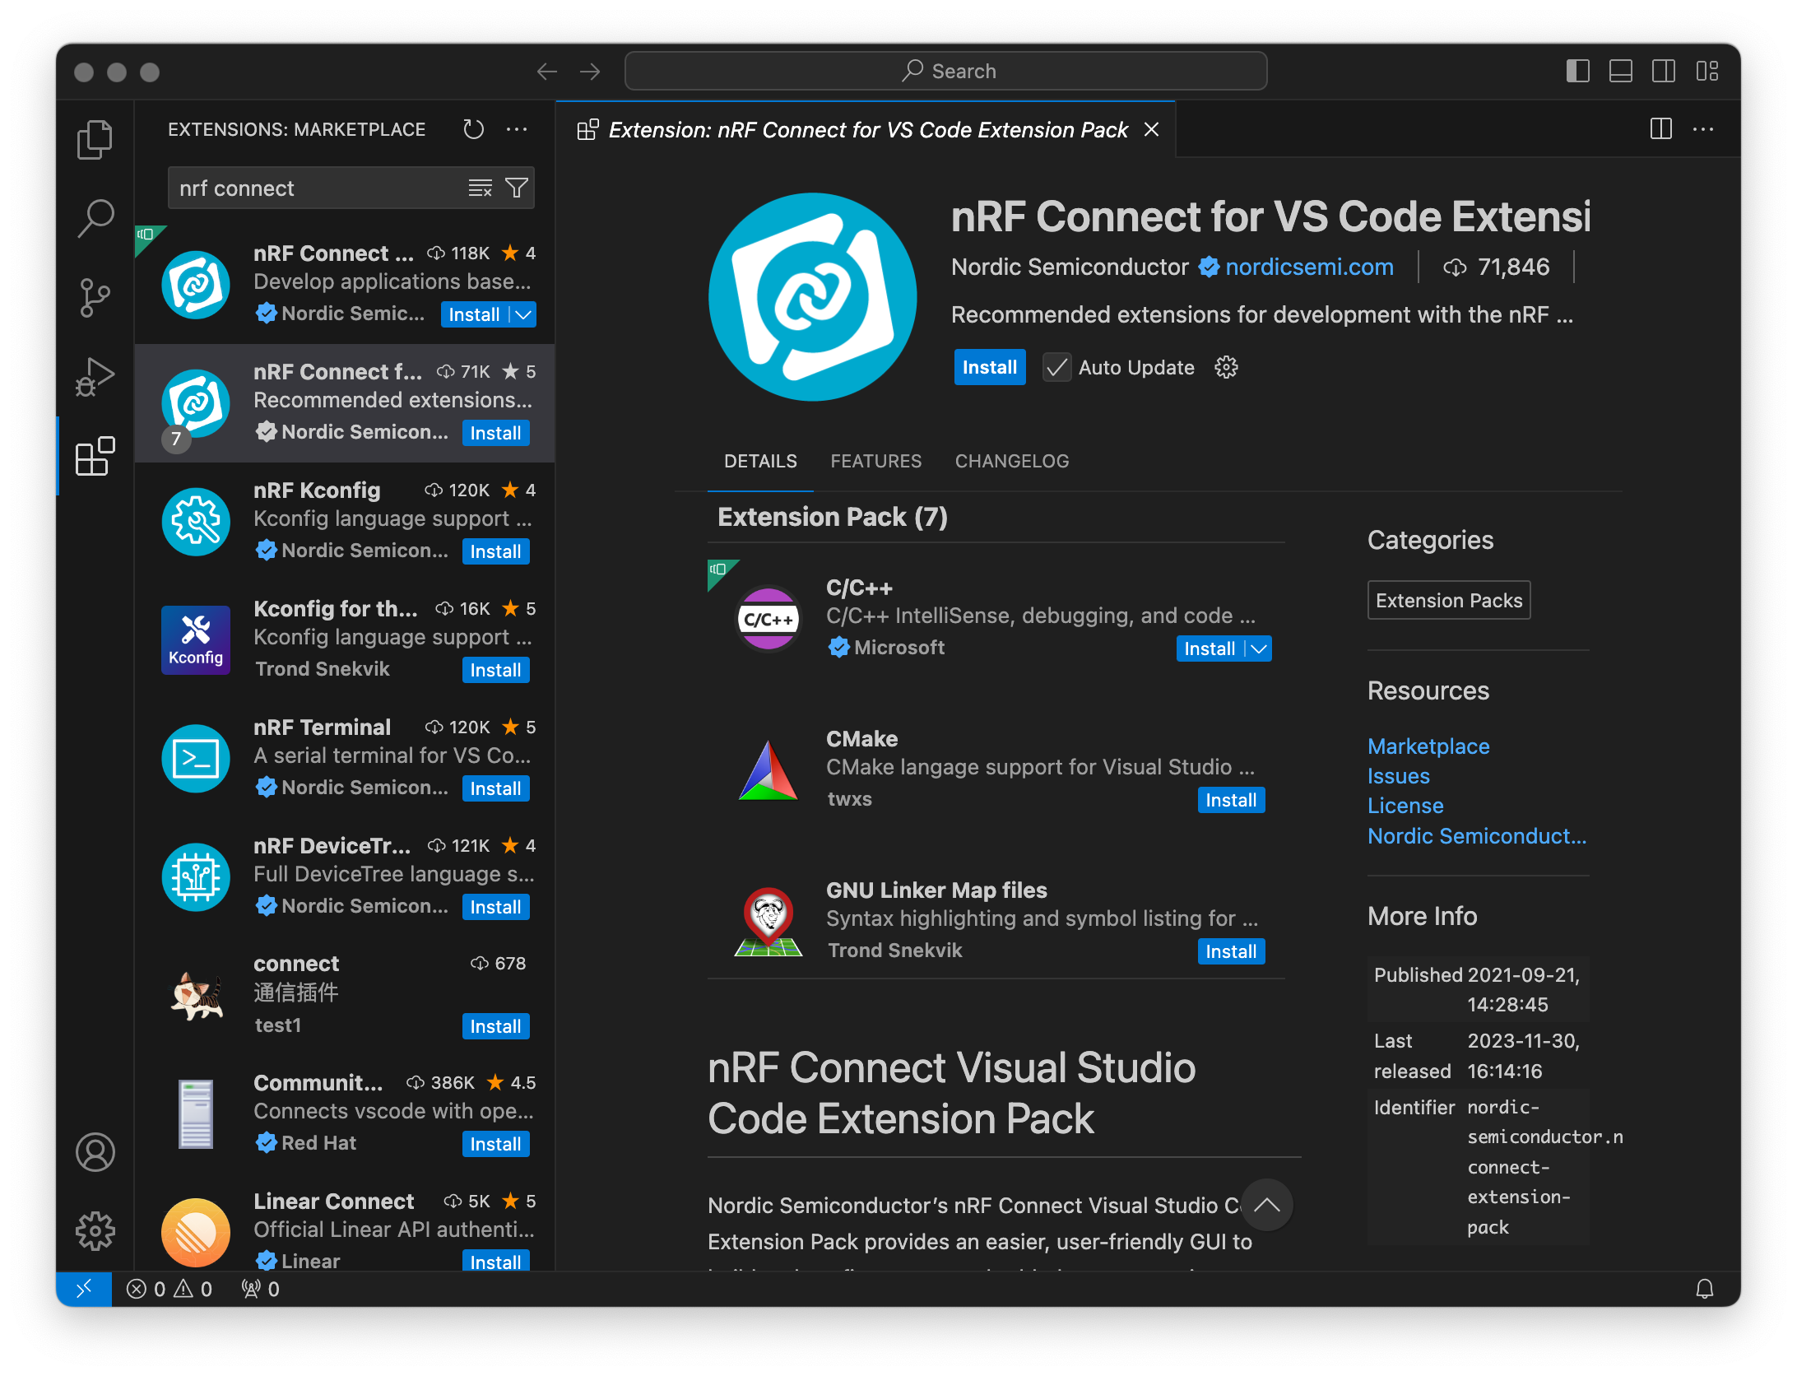This screenshot has width=1797, height=1376.
Task: Select nRF Terminal list entry
Action: 344,758
